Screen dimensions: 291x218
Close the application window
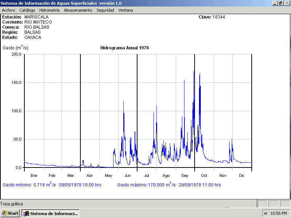[287, 3]
